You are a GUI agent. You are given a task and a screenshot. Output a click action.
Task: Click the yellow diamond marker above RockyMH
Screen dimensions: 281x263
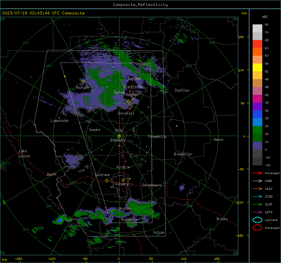pyautogui.click(x=83, y=82)
